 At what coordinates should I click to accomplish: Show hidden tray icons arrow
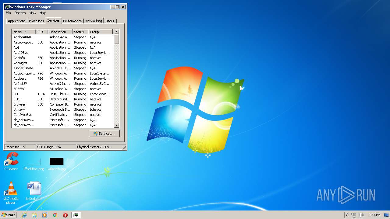coord(347,215)
